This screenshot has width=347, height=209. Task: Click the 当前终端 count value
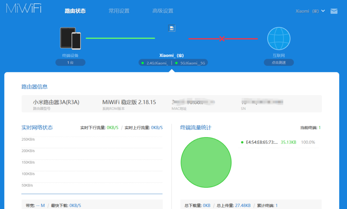(320, 128)
